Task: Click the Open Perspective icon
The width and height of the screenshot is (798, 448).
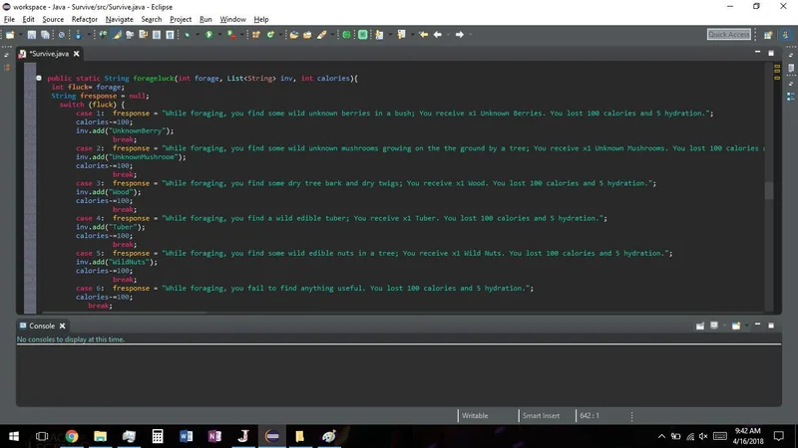Action: tap(768, 35)
